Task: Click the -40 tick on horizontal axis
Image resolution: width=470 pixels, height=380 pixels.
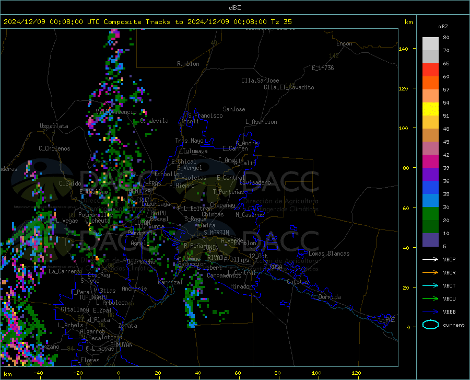Action: 38,373
